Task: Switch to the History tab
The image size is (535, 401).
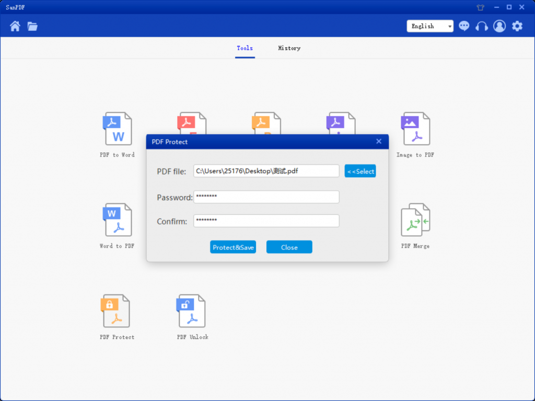Action: 289,48
